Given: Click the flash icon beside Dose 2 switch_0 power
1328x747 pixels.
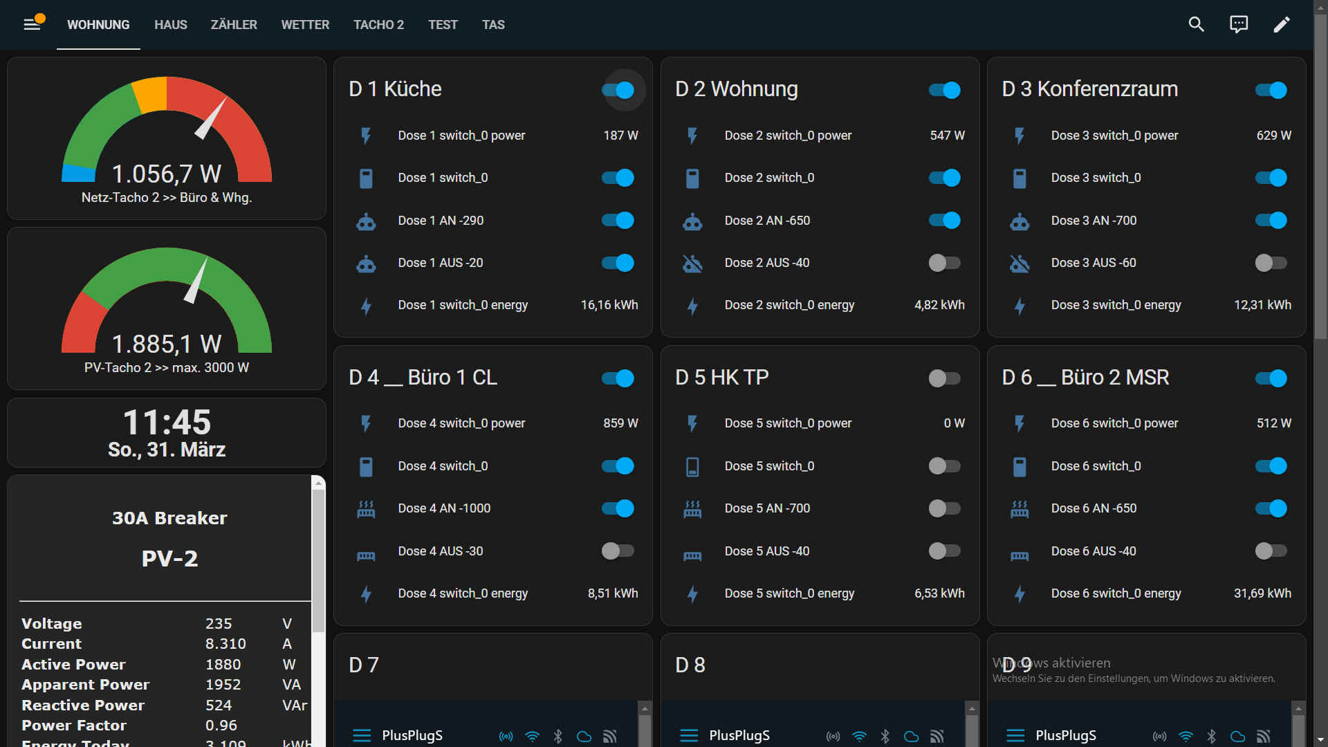Looking at the screenshot, I should (692, 136).
